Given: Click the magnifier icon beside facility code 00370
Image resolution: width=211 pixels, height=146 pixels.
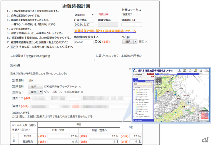Looking at the screenshot, I should coord(96,42).
